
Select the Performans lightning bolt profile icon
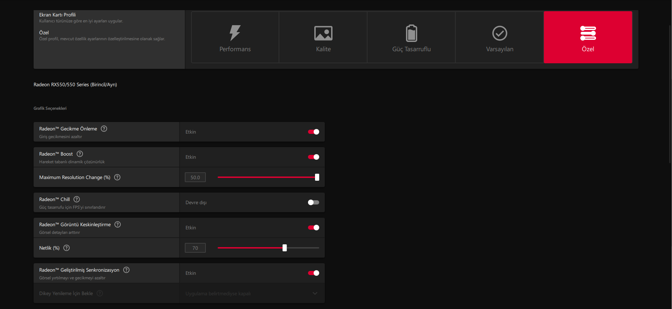pyautogui.click(x=235, y=33)
